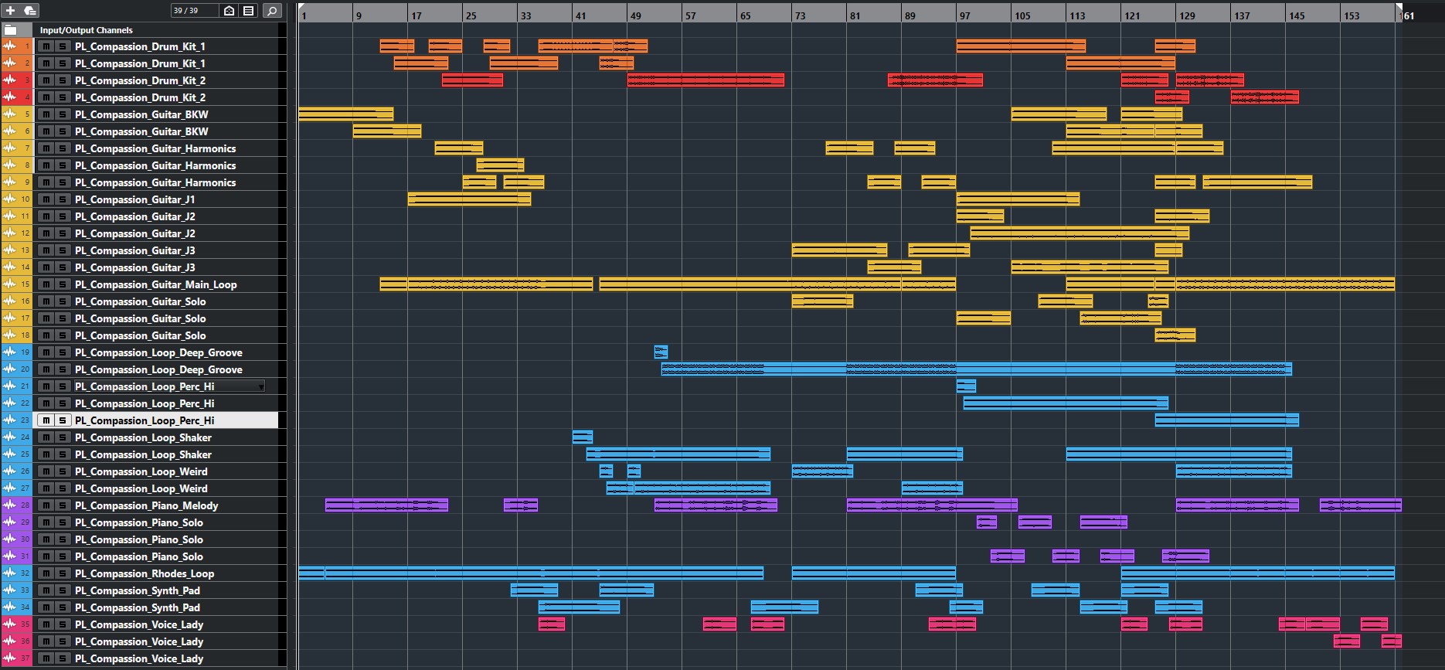Mute track 3 PL_Compassion_Drum_Kit_2
The height and width of the screenshot is (670, 1445).
click(46, 80)
